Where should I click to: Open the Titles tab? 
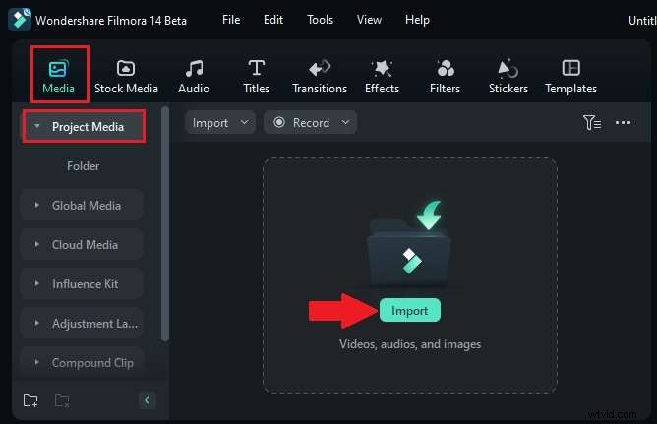pos(256,77)
